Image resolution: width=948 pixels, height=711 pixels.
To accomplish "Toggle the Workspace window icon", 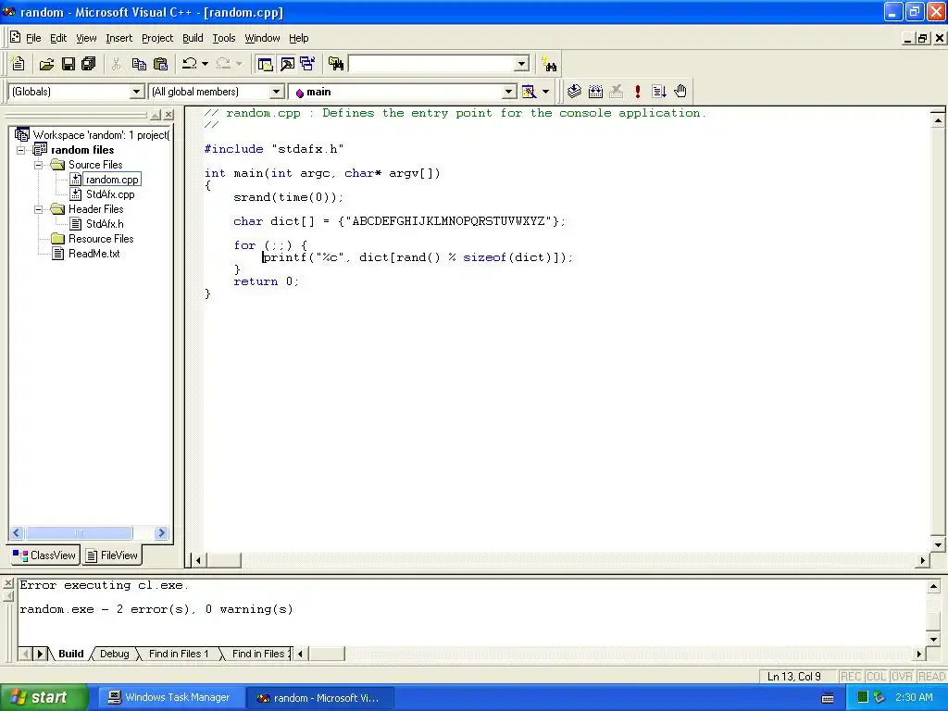I will (265, 64).
